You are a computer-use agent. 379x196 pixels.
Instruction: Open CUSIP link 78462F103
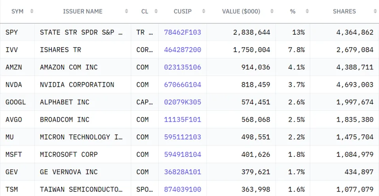(x=182, y=32)
